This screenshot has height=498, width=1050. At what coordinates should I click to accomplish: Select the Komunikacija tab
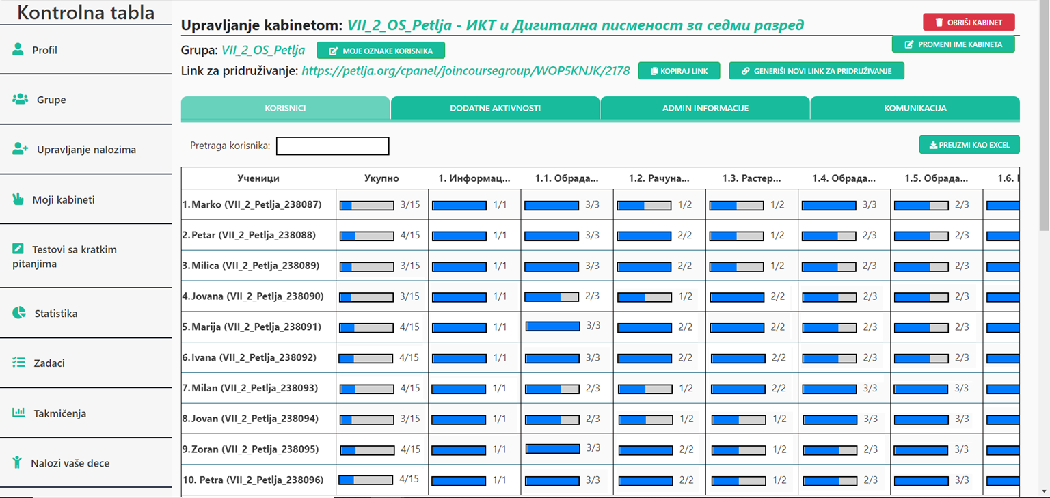point(915,108)
